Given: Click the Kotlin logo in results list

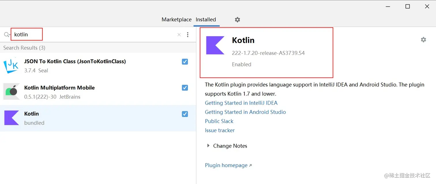Looking at the screenshot, I should (x=12, y=118).
